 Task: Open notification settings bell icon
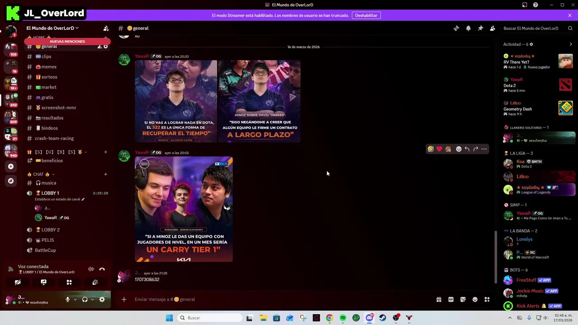coord(468,28)
